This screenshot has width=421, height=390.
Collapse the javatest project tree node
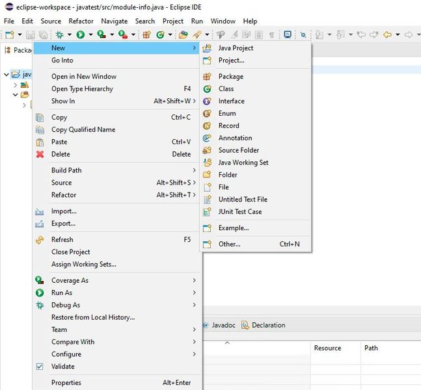(x=7, y=74)
